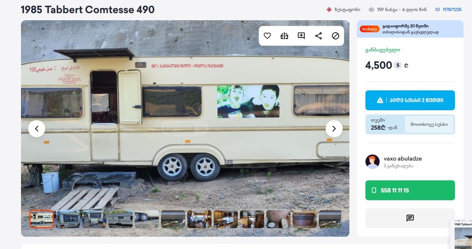Viewport: 472px width, 249px height.
Task: Add listing to favorites with heart icon
Action: [x=267, y=36]
